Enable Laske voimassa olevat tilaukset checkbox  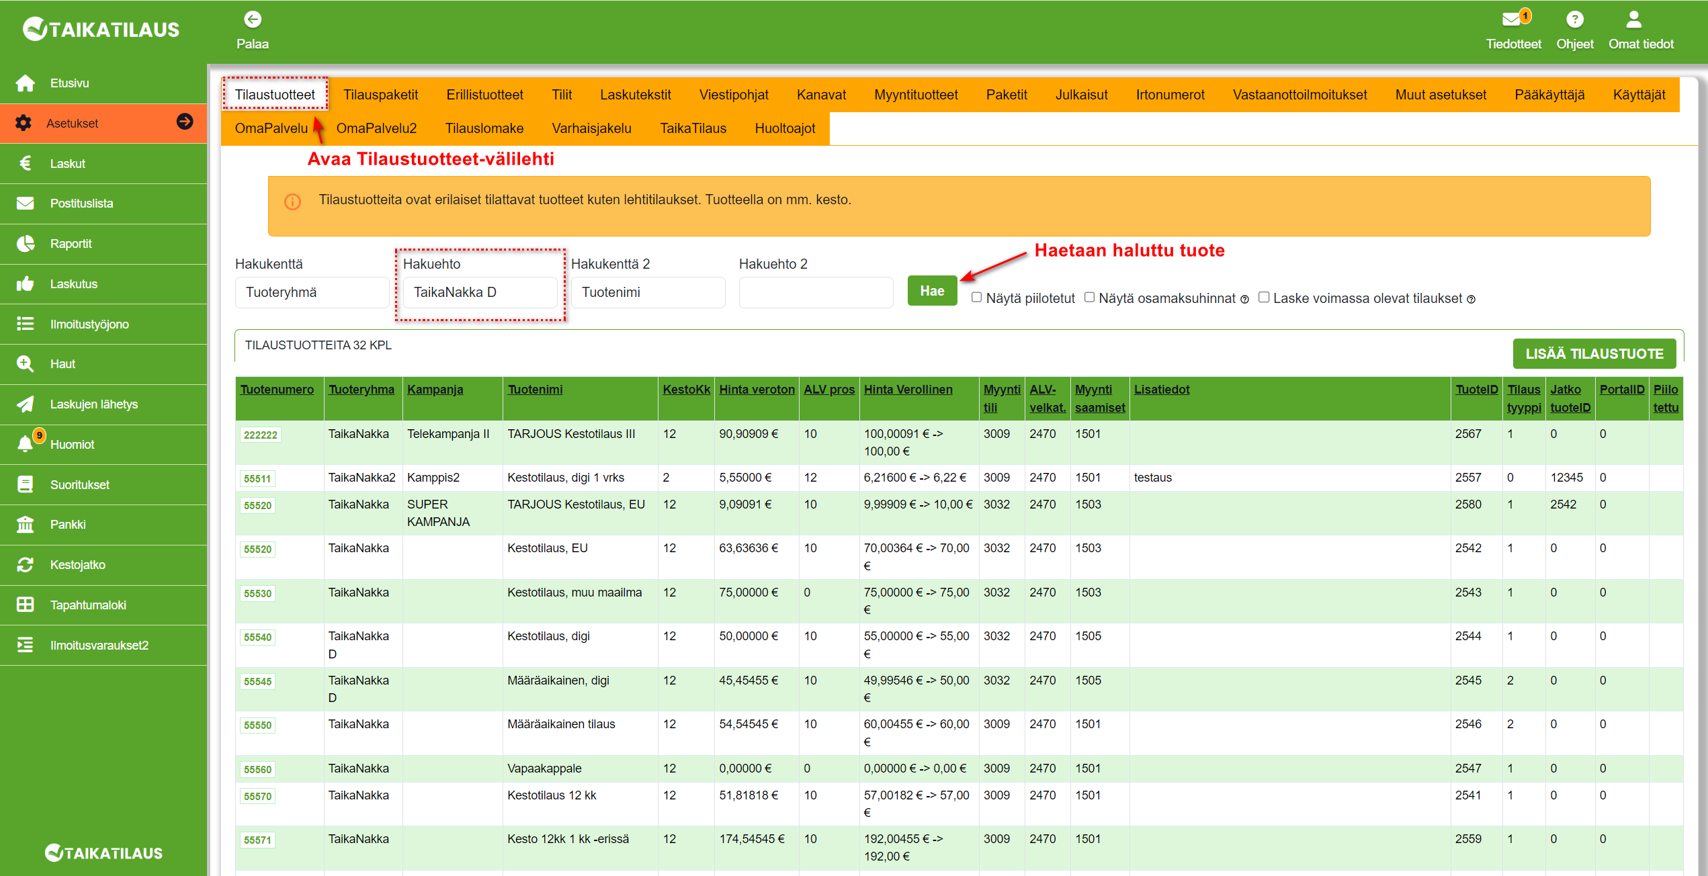point(1264,297)
